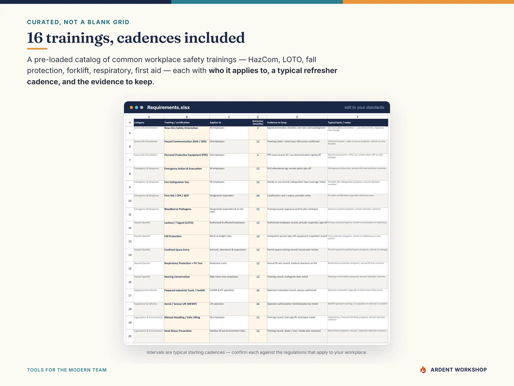Click the 'ARDENT WORKSHOP' brand name
Viewport: 514px width, 386px height.
click(459, 370)
